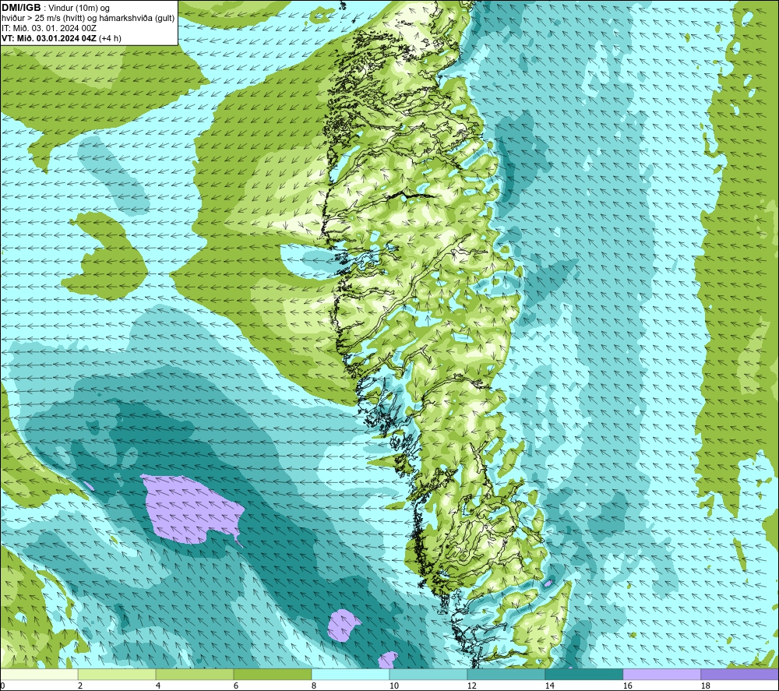
Task: Click the scale label "4"
Action: 158,686
